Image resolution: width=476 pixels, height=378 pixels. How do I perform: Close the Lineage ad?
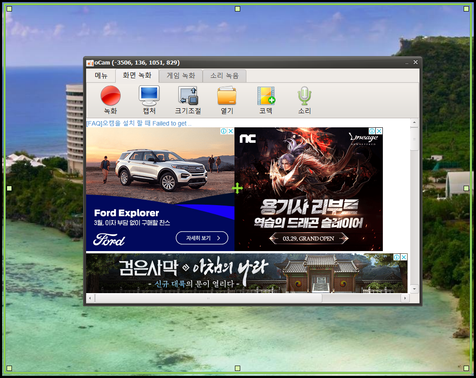click(x=379, y=131)
